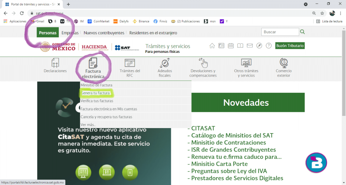Click the compass icon in header
The image size is (346, 185).
[259, 46]
